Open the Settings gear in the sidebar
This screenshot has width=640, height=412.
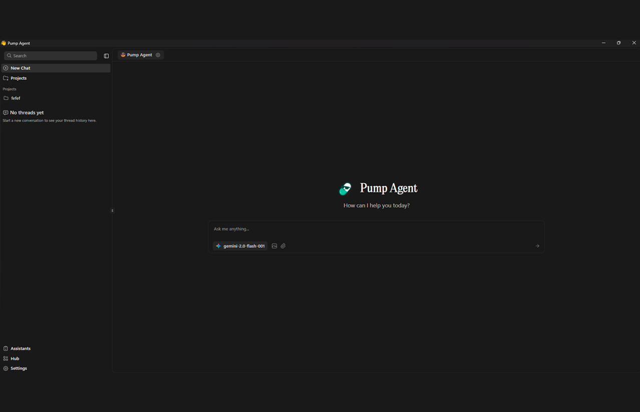(6, 368)
